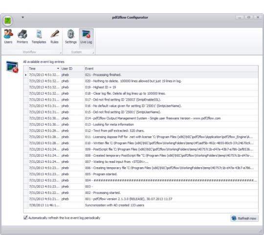The image size is (264, 235).
Task: Select row '019 - Highest ID = 19'
Action: coord(141,87)
